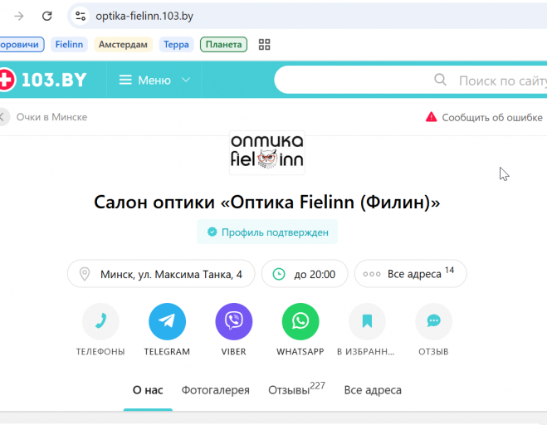This screenshot has width=547, height=425.
Task: Go to the 103.BY homepage logo
Action: point(43,80)
